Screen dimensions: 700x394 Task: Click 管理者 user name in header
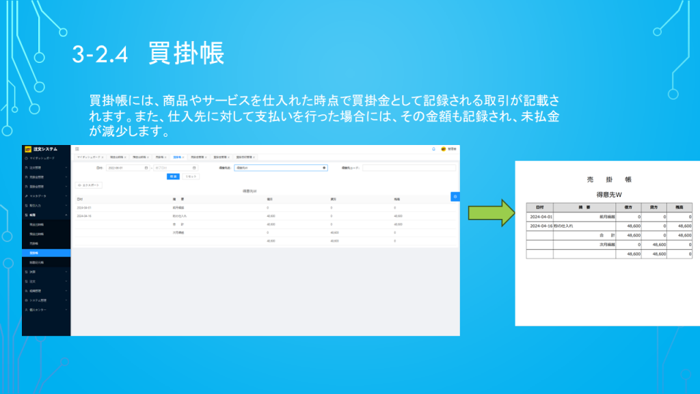point(452,149)
